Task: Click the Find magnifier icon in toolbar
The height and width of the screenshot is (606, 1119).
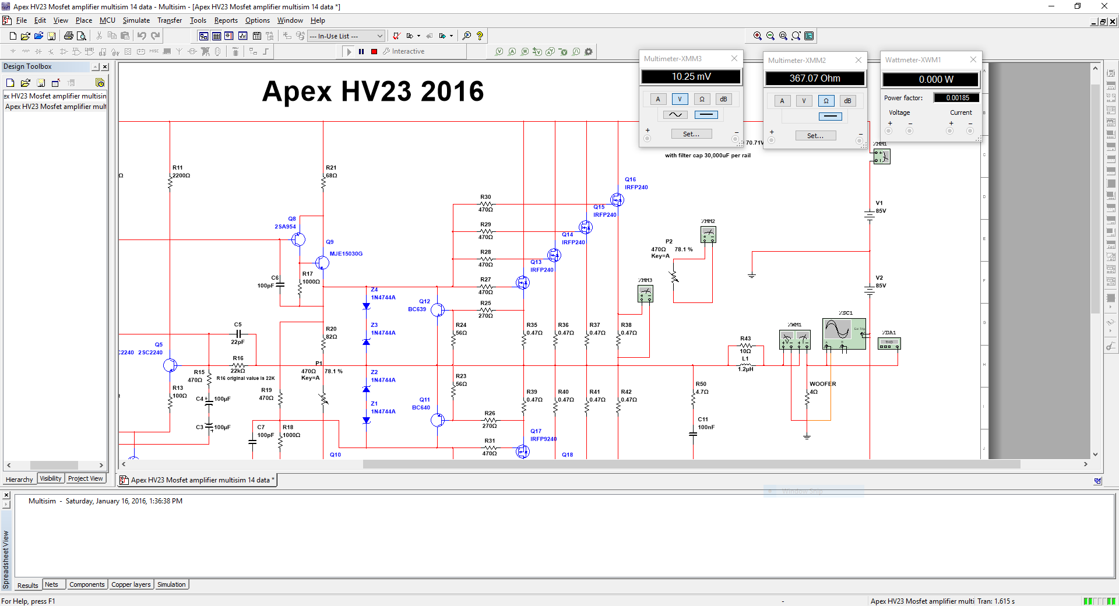Action: 467,36
